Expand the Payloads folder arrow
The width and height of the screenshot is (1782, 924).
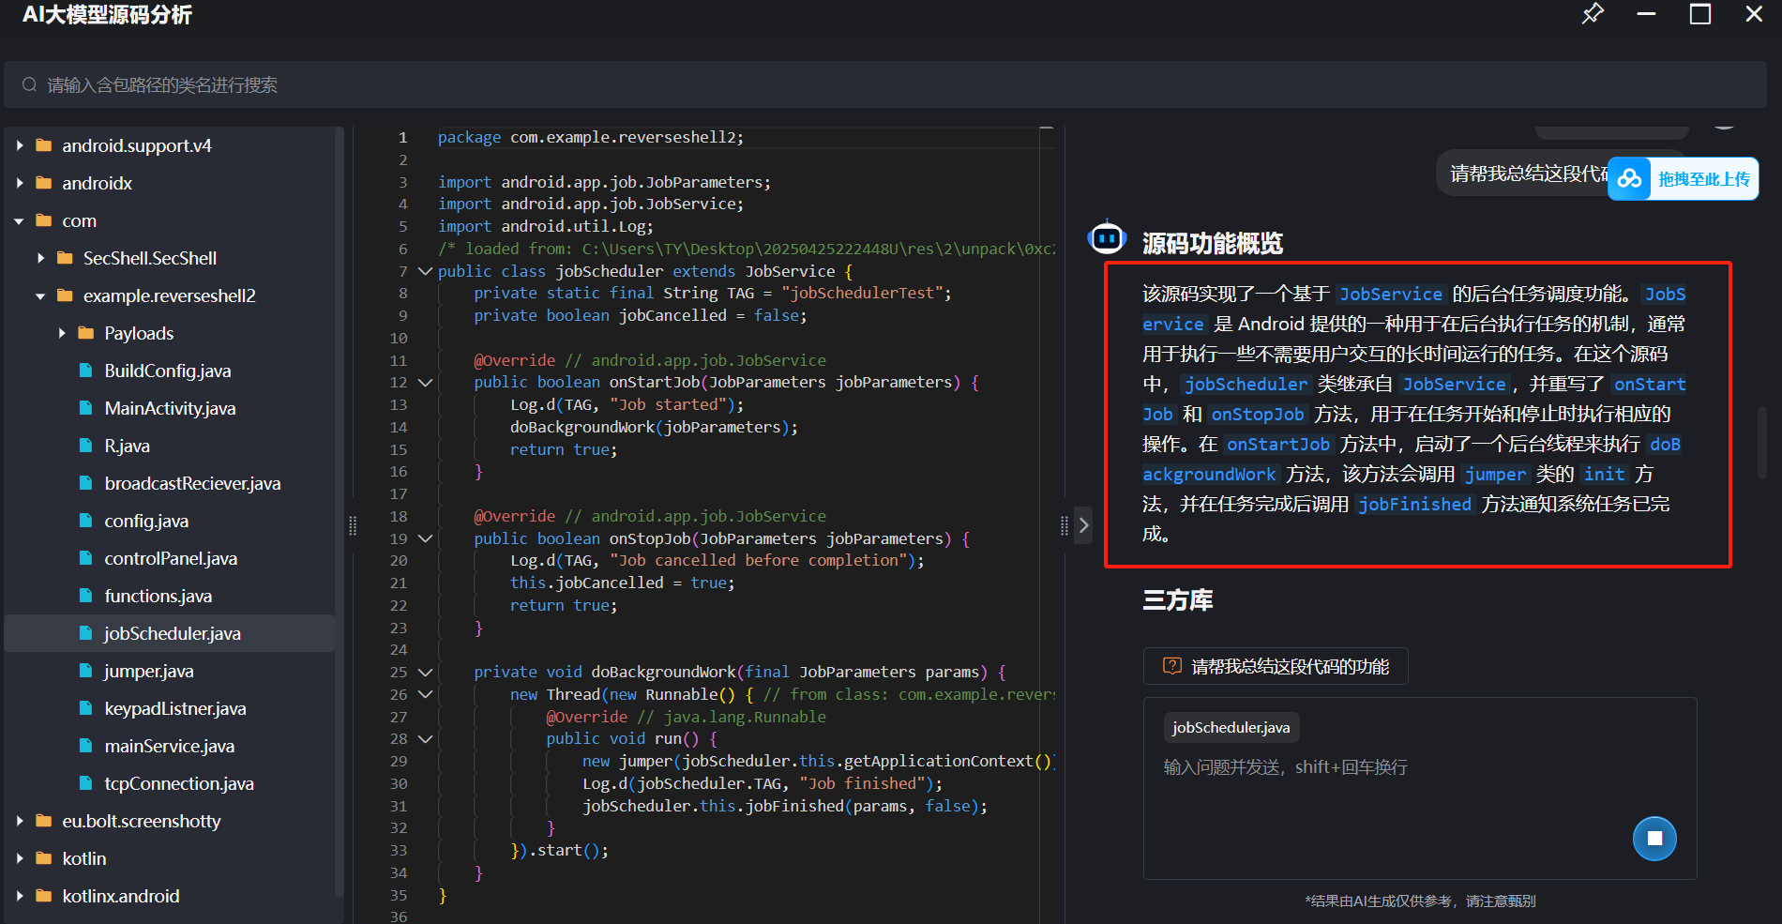pos(62,333)
